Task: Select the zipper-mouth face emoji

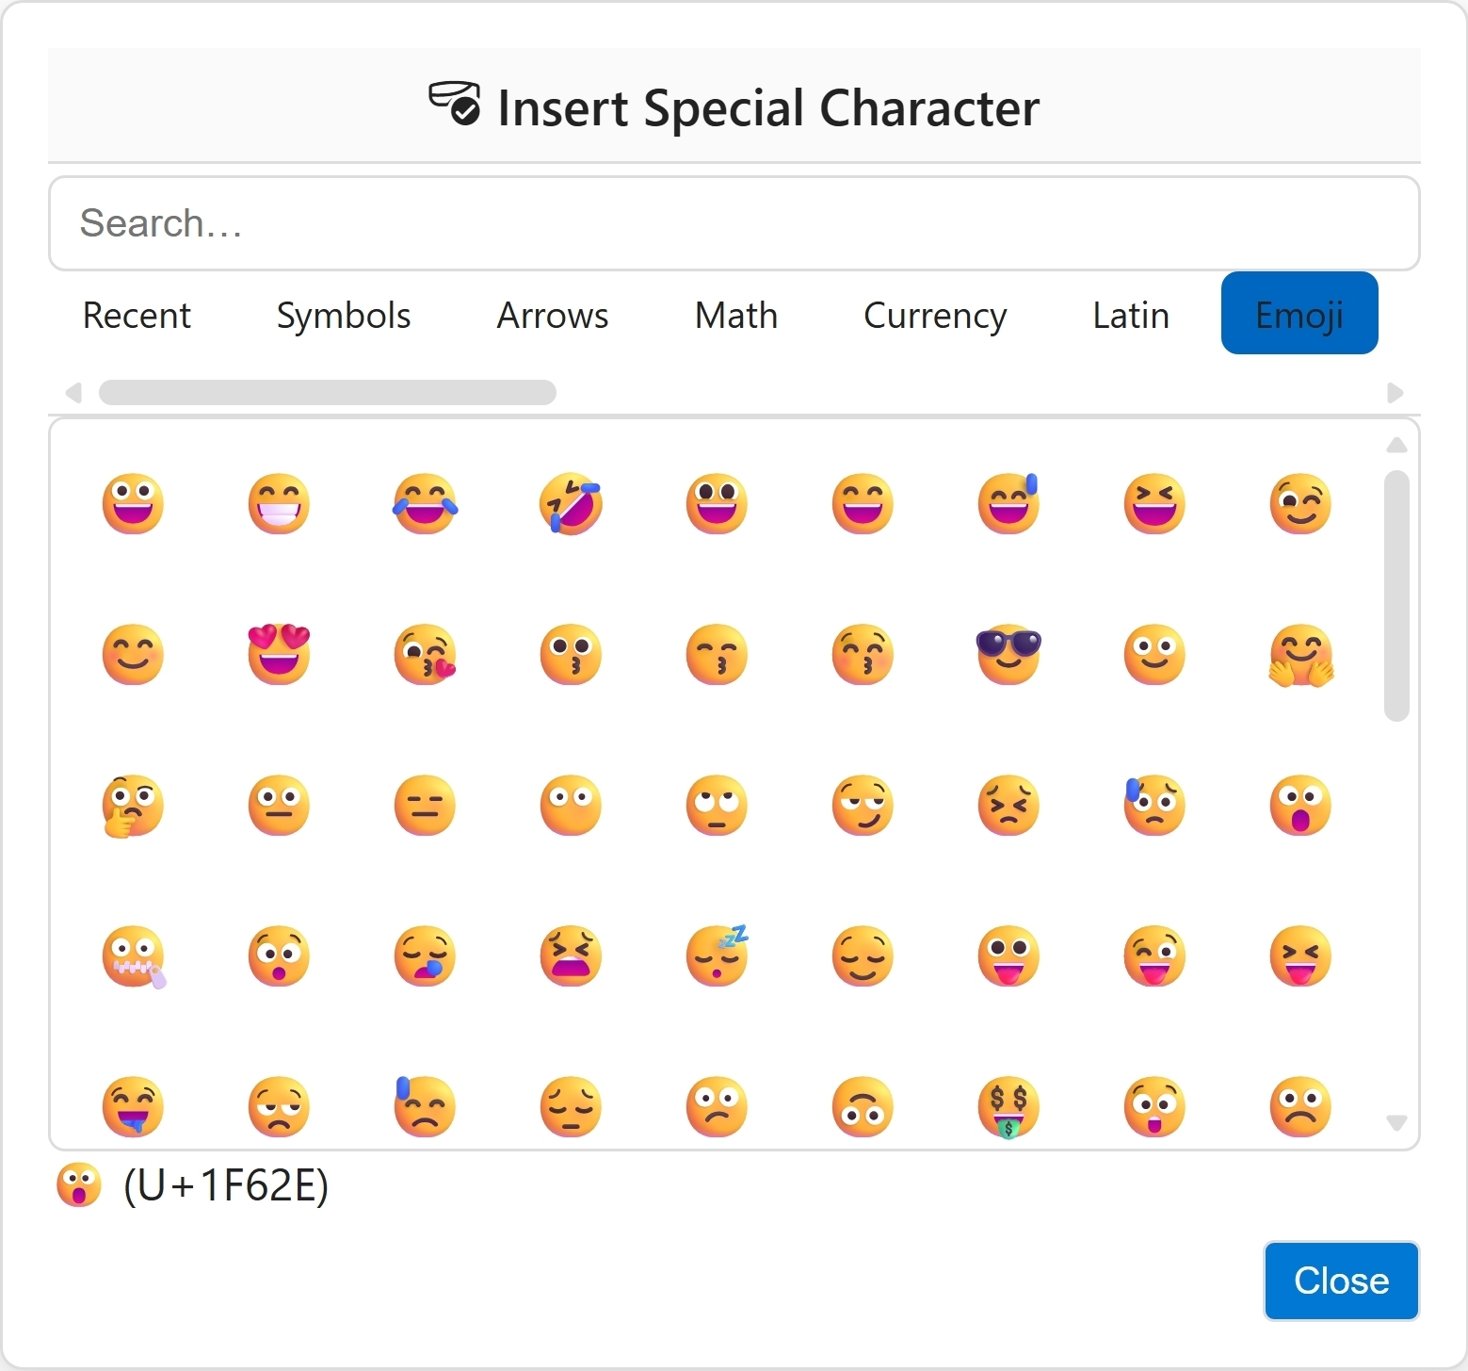Action: point(133,955)
